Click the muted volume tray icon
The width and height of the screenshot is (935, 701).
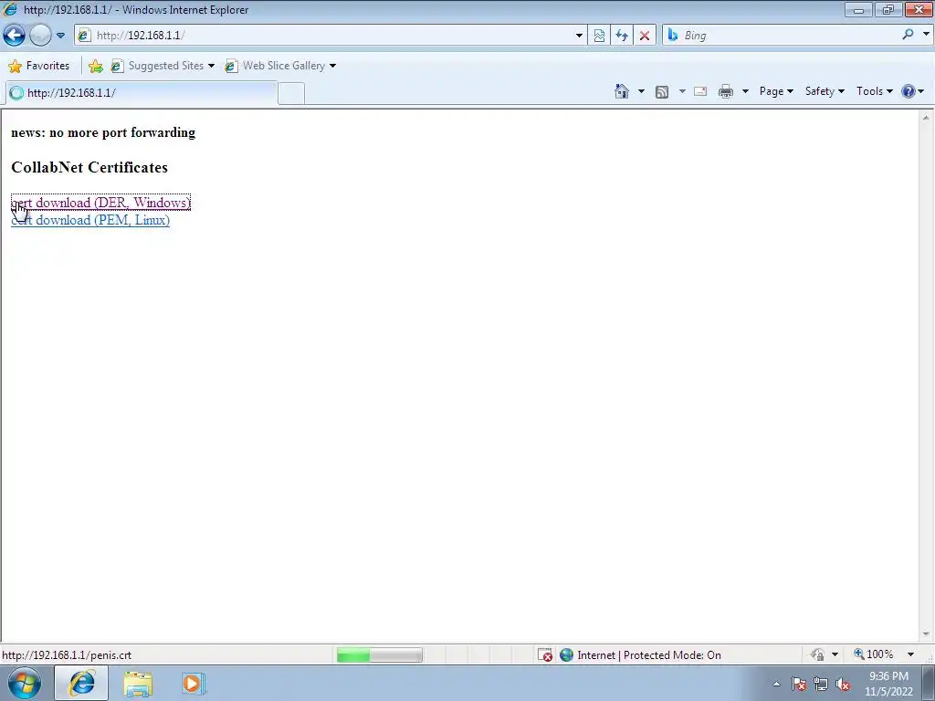(843, 685)
